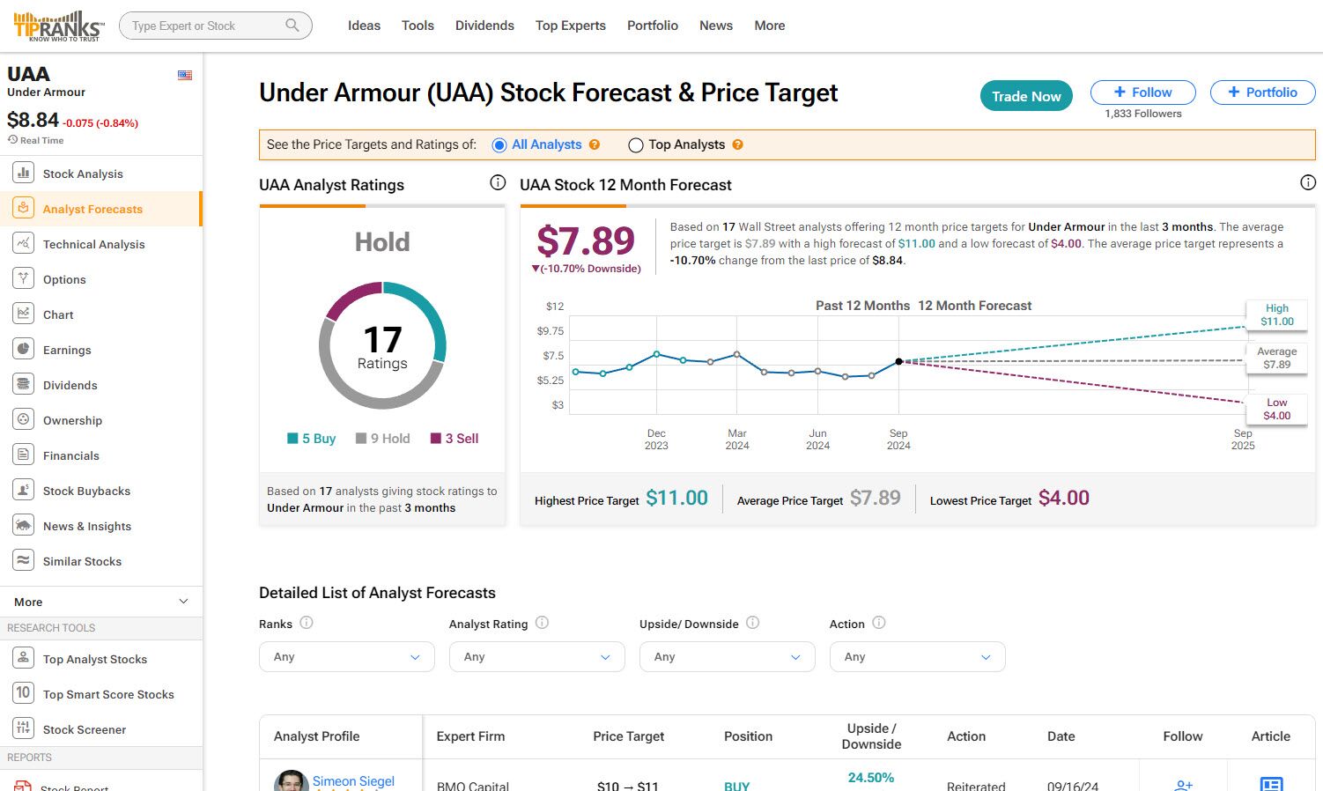Click the Technical Analysis link
The width and height of the screenshot is (1323, 791).
coord(94,244)
